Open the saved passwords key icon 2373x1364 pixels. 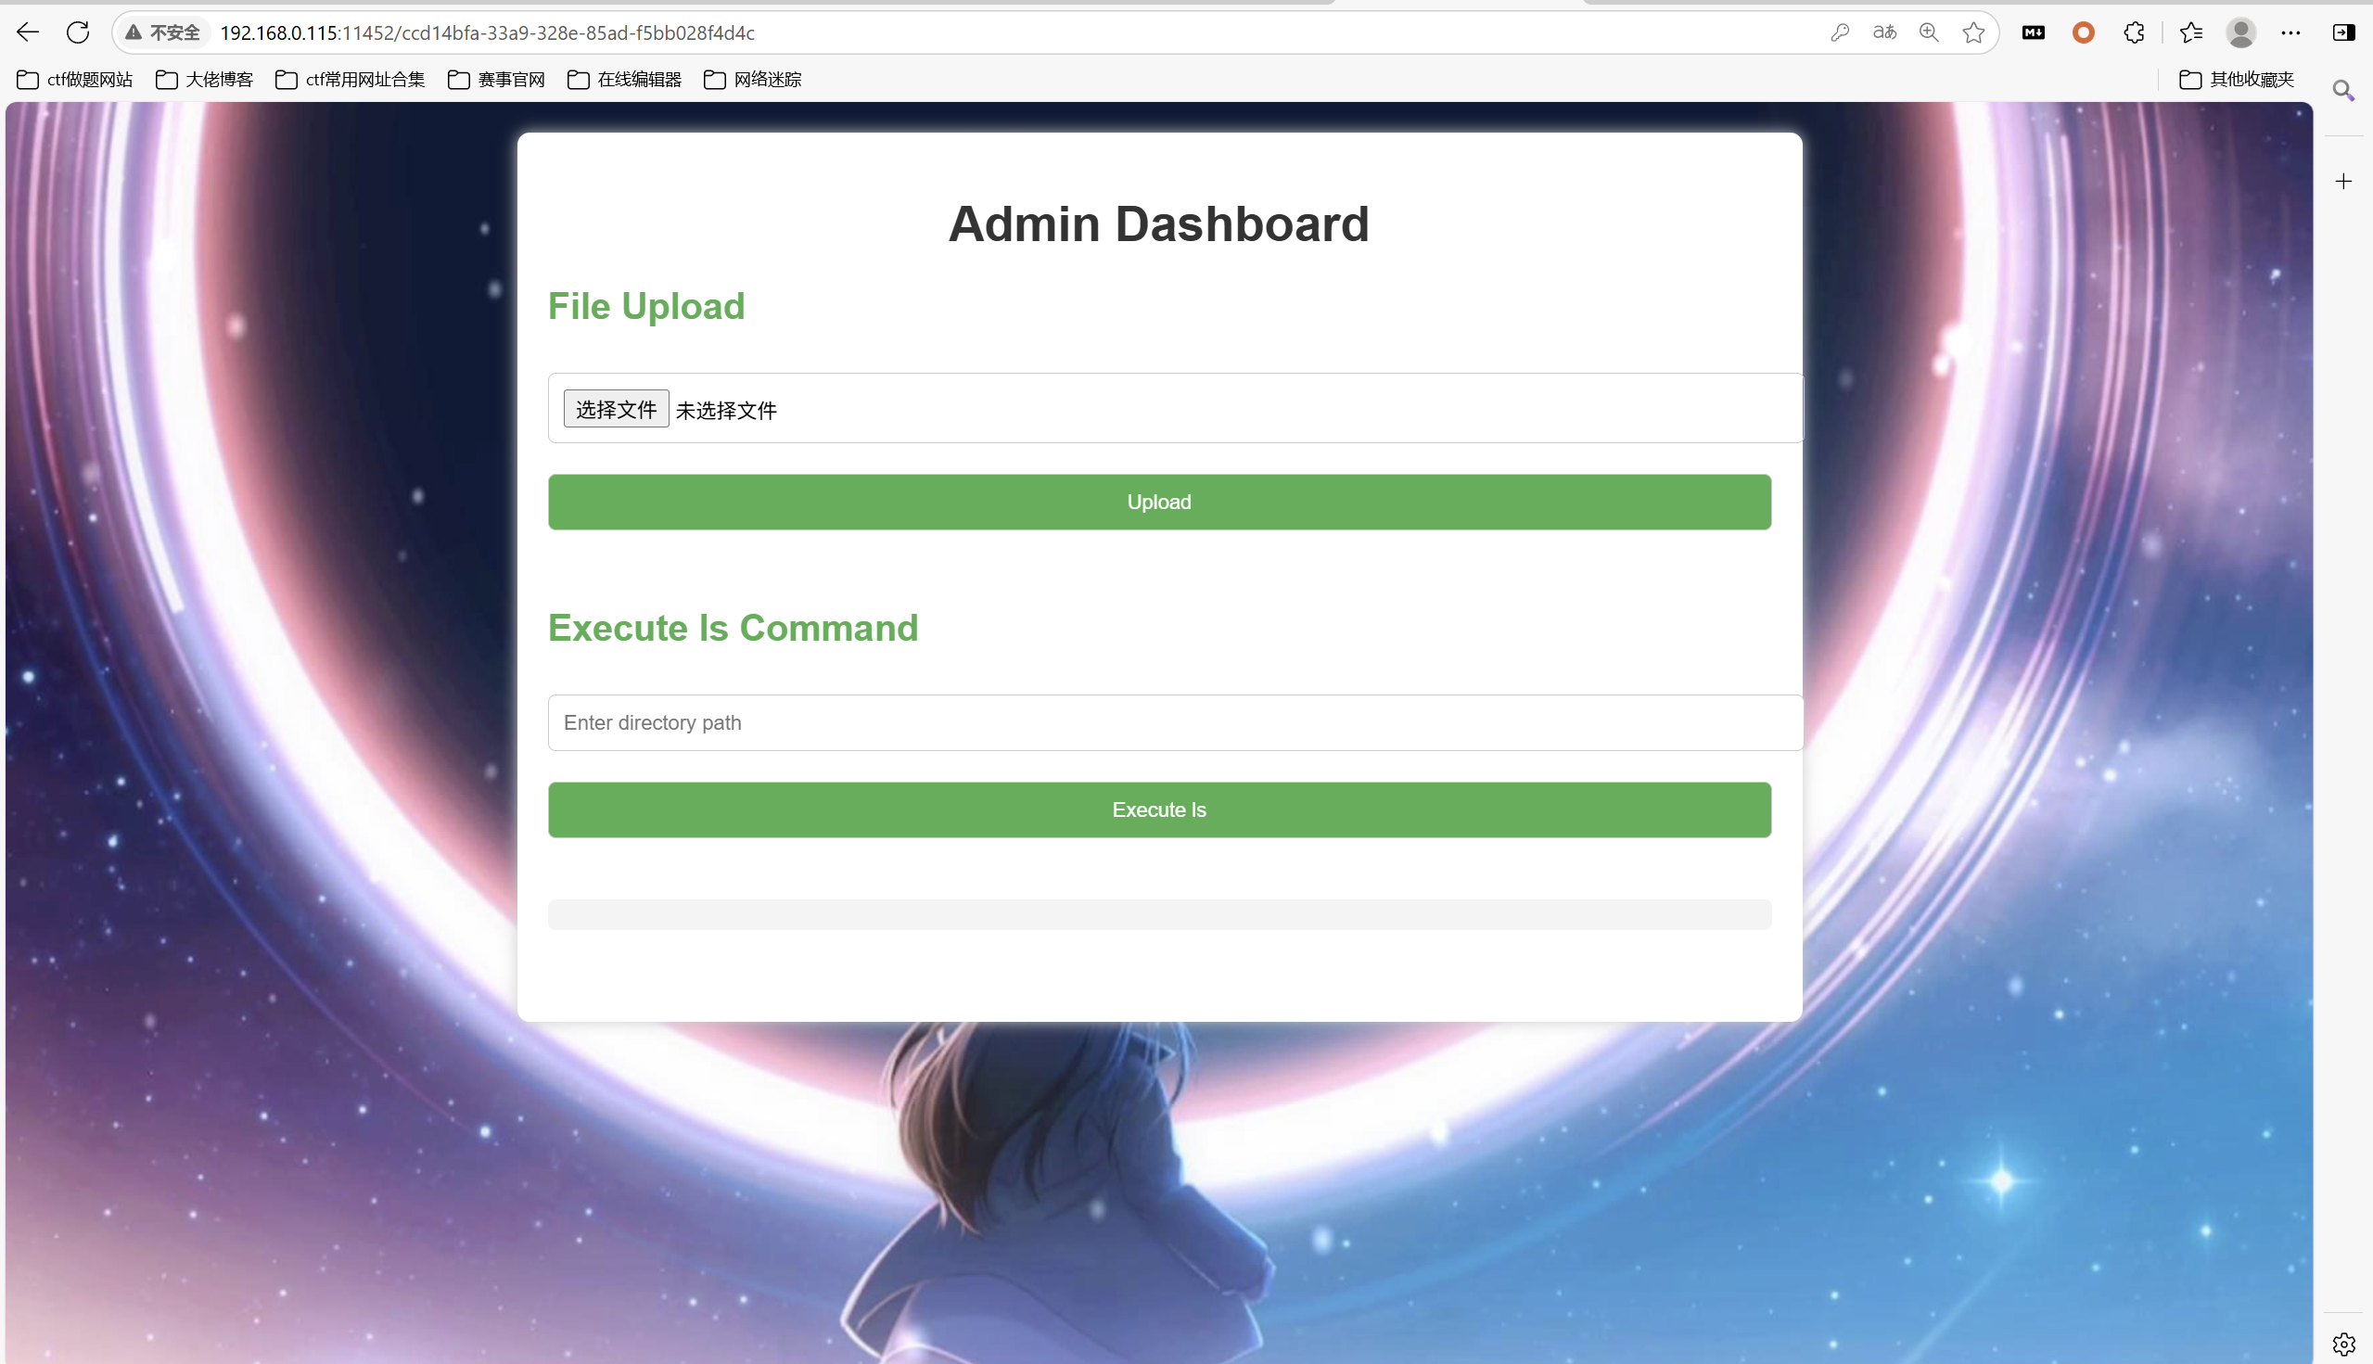point(1840,32)
